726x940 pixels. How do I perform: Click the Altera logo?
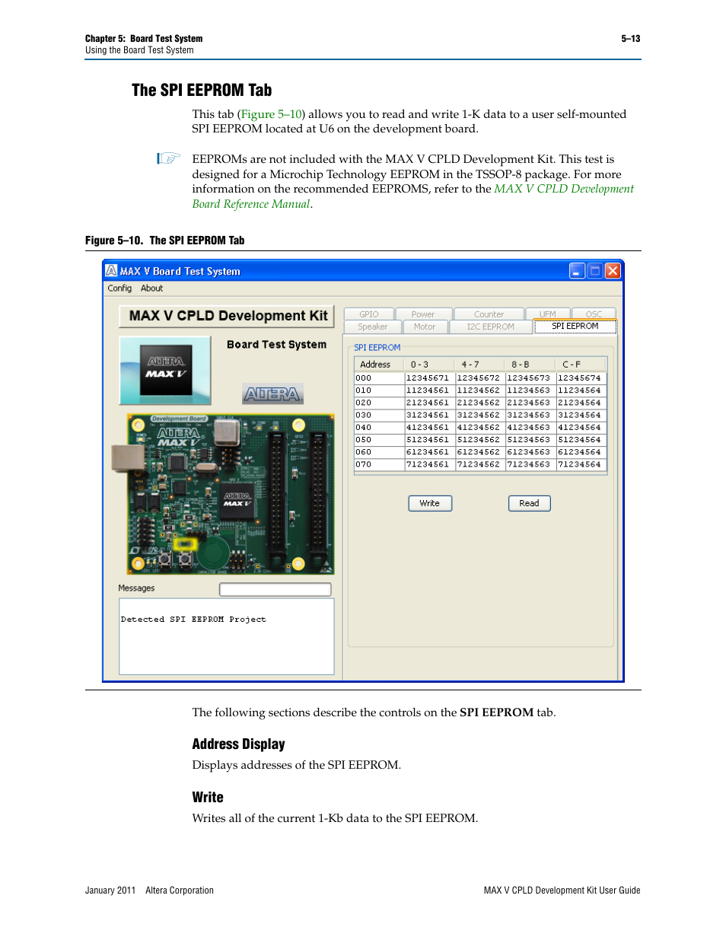272,394
